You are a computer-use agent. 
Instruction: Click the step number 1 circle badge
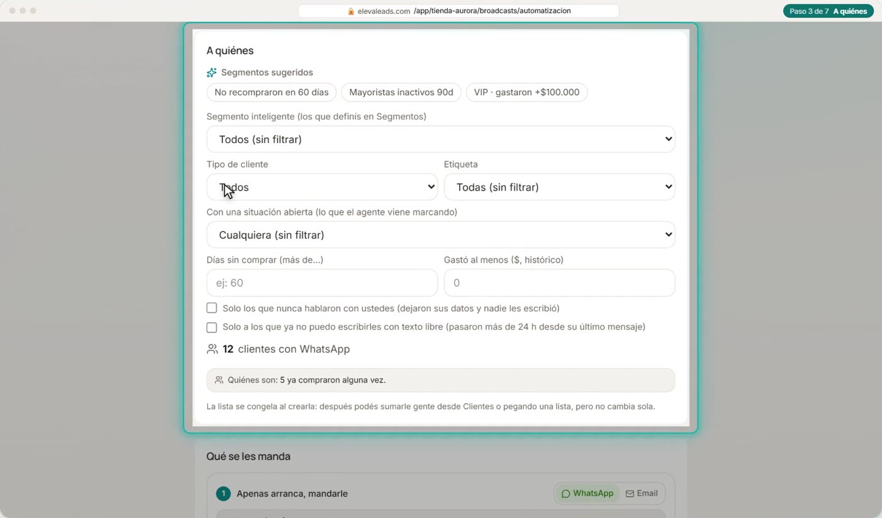tap(223, 493)
